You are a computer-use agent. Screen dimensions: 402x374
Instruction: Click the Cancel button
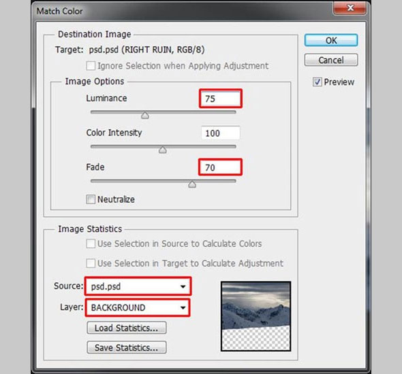[x=331, y=60]
